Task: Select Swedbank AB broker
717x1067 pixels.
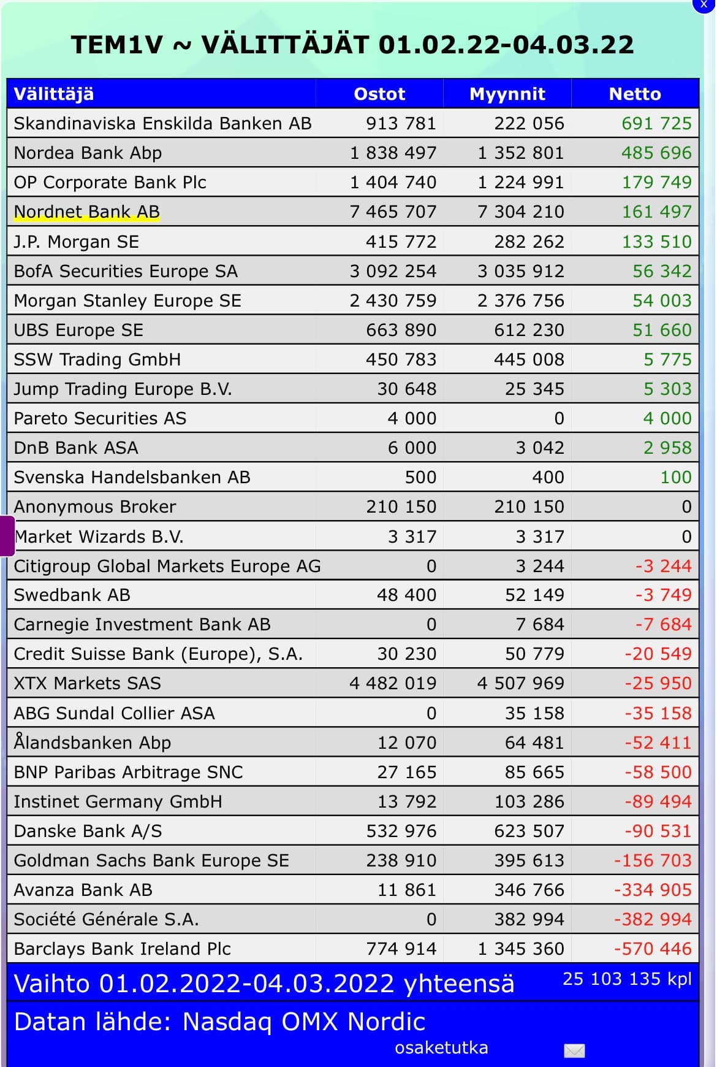Action: (x=72, y=595)
